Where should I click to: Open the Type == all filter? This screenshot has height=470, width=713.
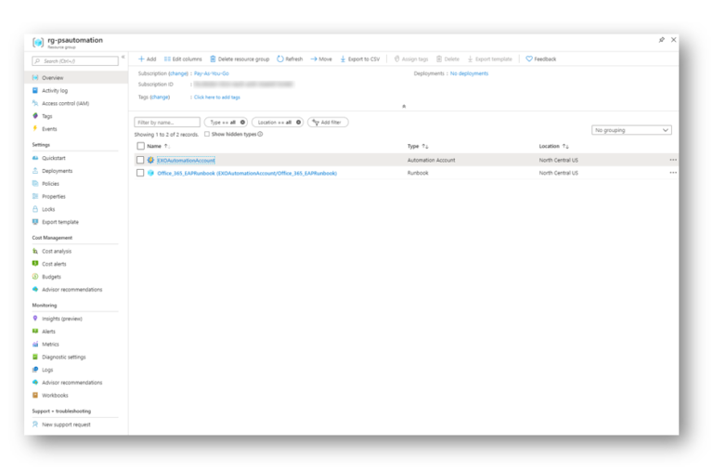[x=226, y=123]
